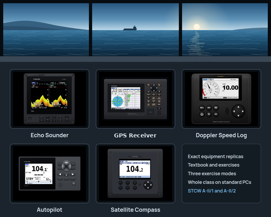This screenshot has height=217, width=271.
Task: Click the sun in the sea view
Action: (197, 27)
